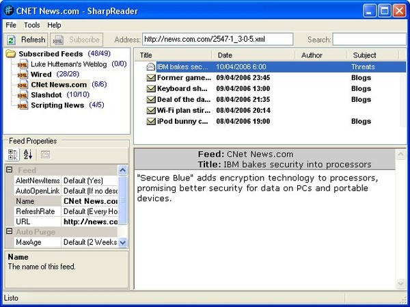Image resolution: width=410 pixels, height=307 pixels.
Task: Select 'Keyboard sh...' news title
Action: pyautogui.click(x=182, y=89)
